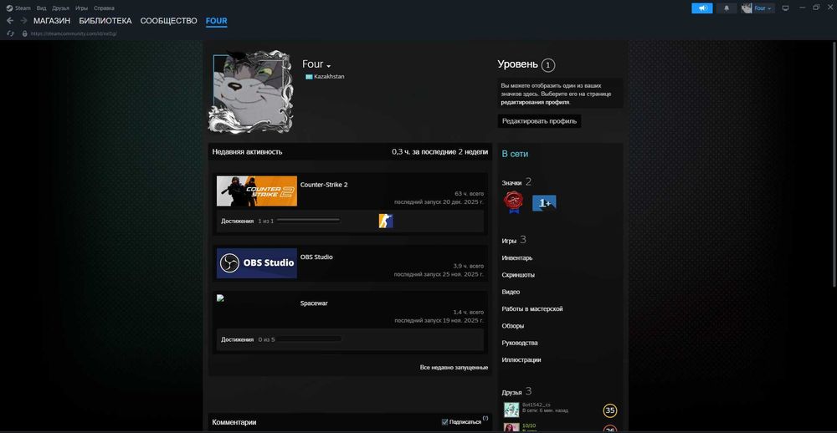Viewport: 837px width, 433px height.
Task: Open the Друзья 3 friends list link
Action: point(516,391)
